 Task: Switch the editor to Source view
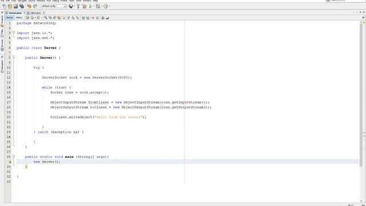click(x=10, y=18)
